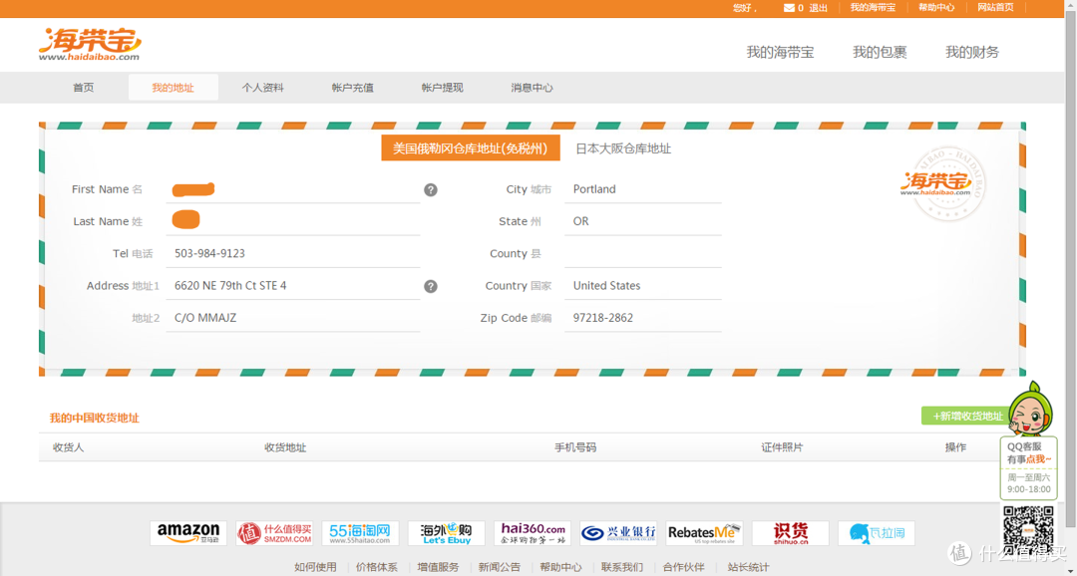Open the SMZDM partner logo

click(x=274, y=533)
